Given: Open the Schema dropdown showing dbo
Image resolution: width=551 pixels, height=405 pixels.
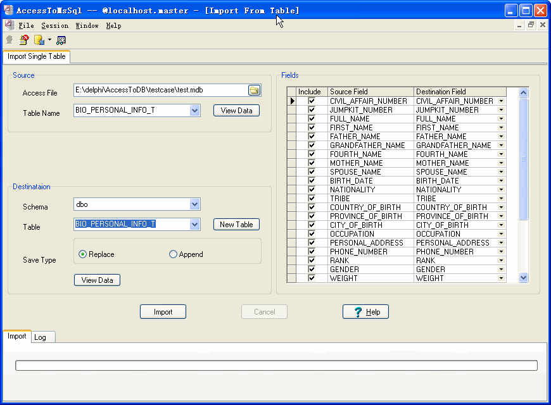Looking at the screenshot, I should pyautogui.click(x=194, y=204).
